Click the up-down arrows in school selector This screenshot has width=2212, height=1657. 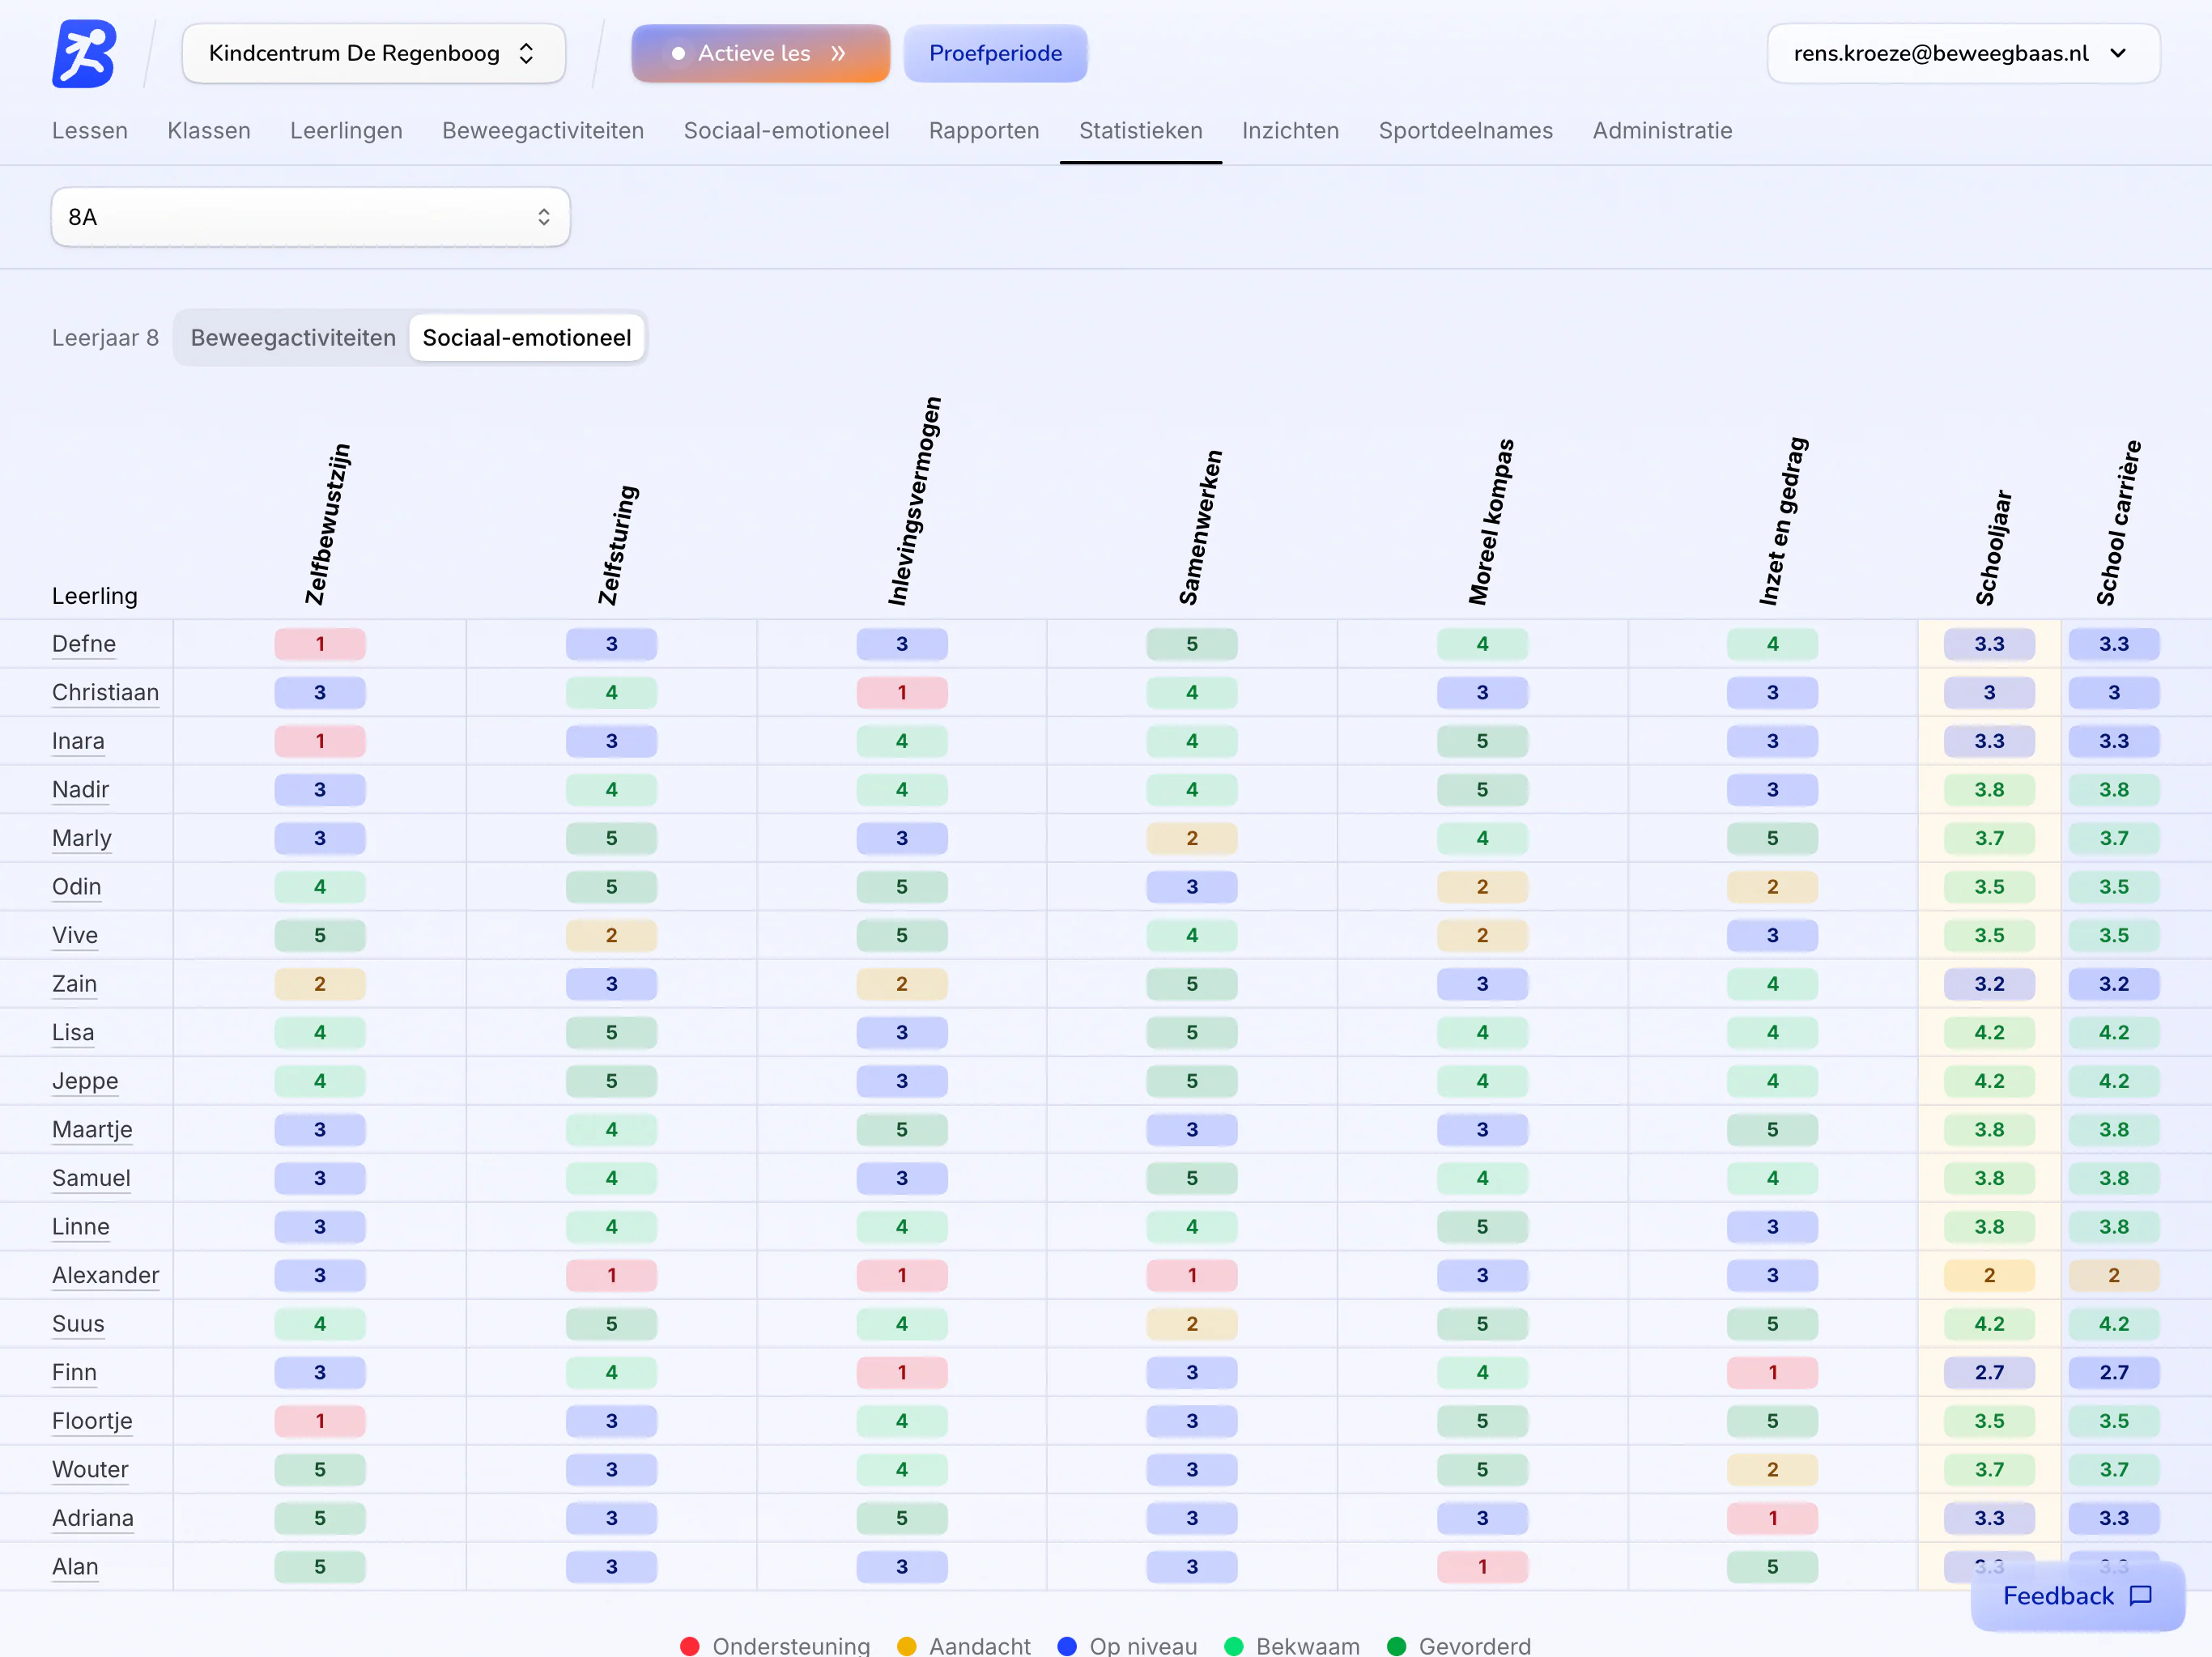pyautogui.click(x=526, y=54)
